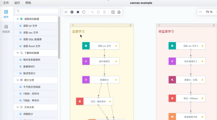Select the 词频统计 component
The height and width of the screenshot is (120, 217).
(35, 114)
